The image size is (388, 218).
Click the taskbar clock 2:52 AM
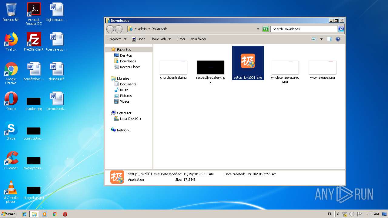click(373, 214)
